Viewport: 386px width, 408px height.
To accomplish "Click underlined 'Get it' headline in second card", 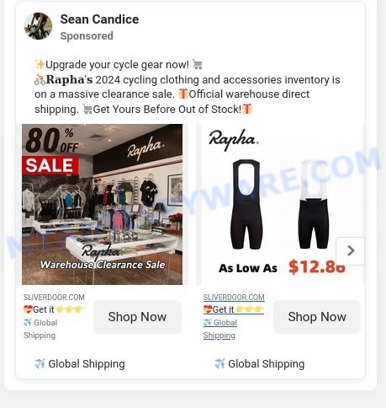I will tap(233, 309).
